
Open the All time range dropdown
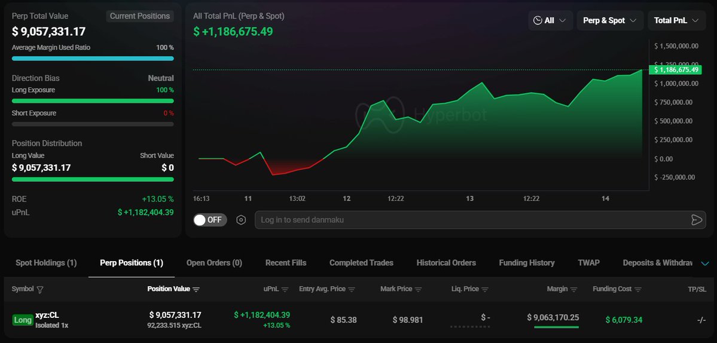[x=550, y=20]
